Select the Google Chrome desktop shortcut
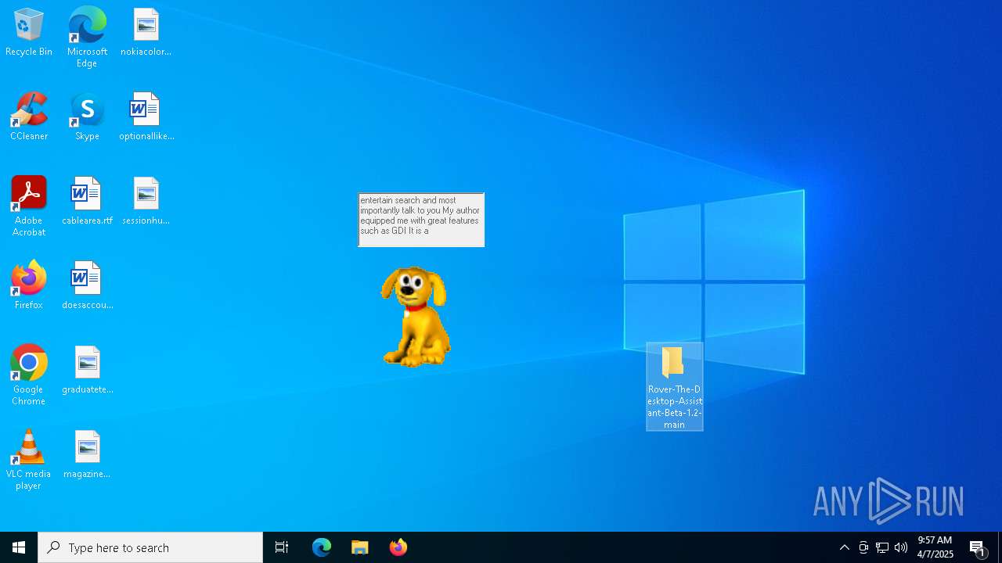Image resolution: width=1002 pixels, height=563 pixels. [29, 375]
